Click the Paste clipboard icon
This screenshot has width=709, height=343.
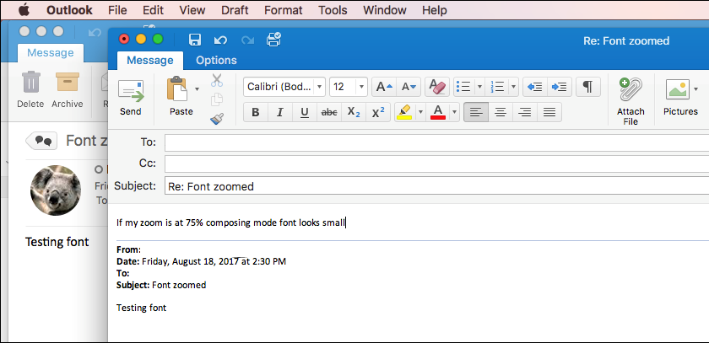177,88
